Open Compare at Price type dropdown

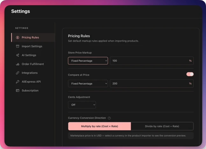tap(88, 83)
